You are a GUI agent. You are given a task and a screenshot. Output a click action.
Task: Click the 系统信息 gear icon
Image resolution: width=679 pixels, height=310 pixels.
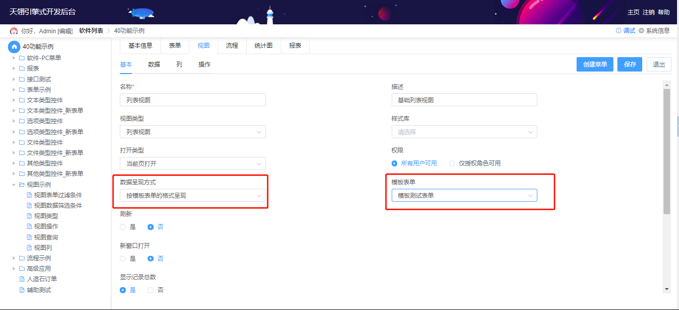(641, 31)
